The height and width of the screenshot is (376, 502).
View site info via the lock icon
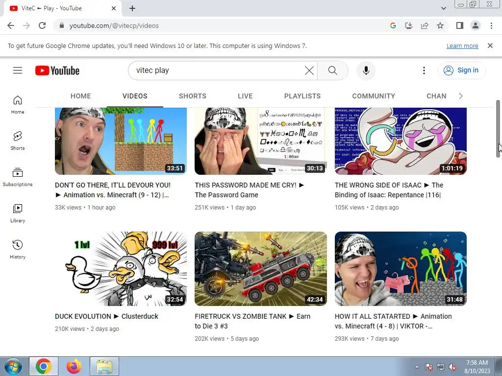click(x=62, y=25)
